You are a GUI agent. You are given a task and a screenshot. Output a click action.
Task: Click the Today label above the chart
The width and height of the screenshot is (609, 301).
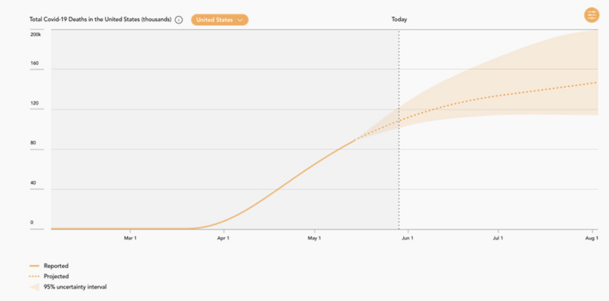pyautogui.click(x=399, y=19)
